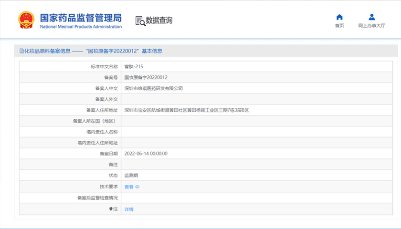Select the address value starting with 深圳市宝安区
Screen dimensions: 401x229
pyautogui.click(x=187, y=110)
